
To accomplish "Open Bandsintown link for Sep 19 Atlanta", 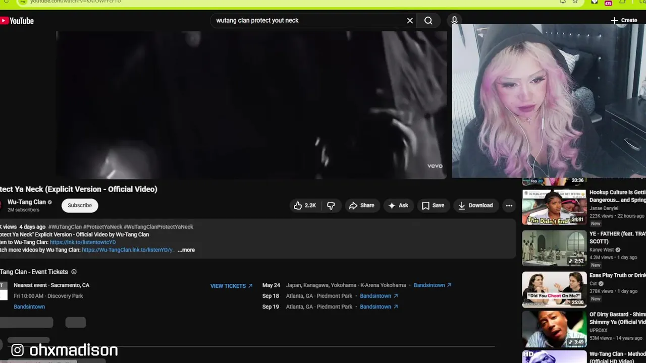I will 379,307.
